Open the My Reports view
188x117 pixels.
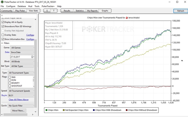(x=92, y=11)
